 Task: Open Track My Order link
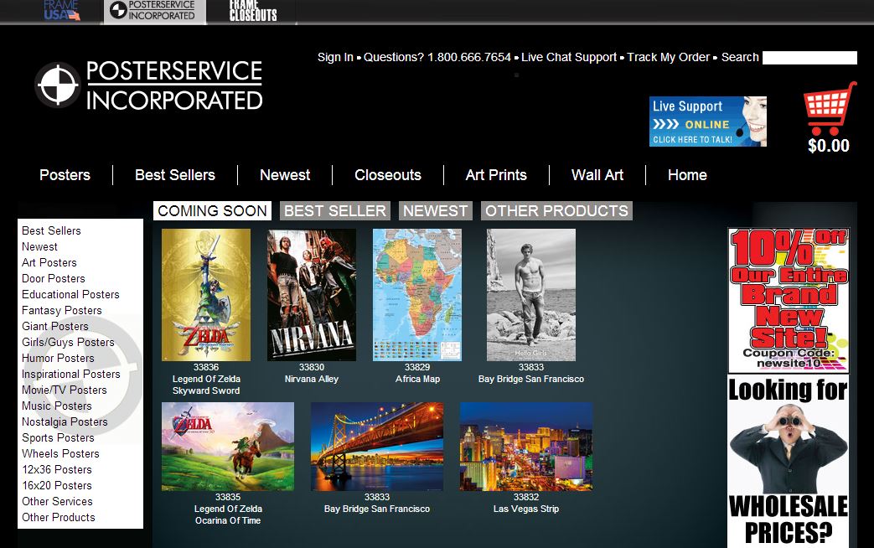pyautogui.click(x=668, y=58)
